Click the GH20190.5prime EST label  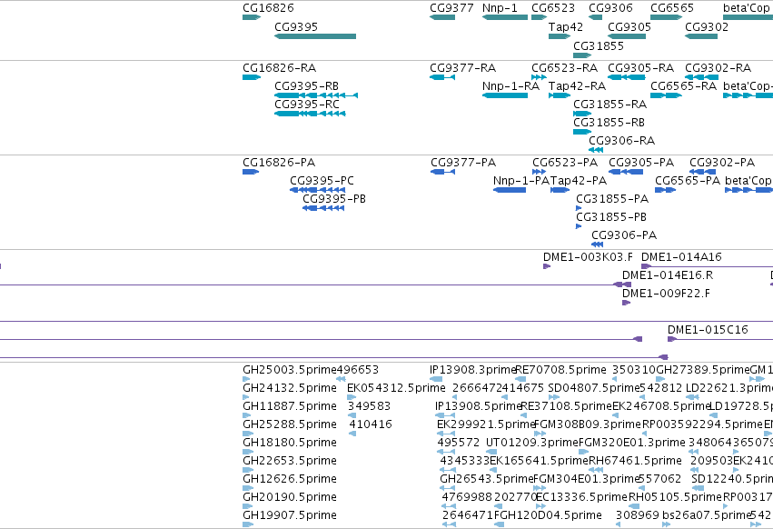coord(290,497)
